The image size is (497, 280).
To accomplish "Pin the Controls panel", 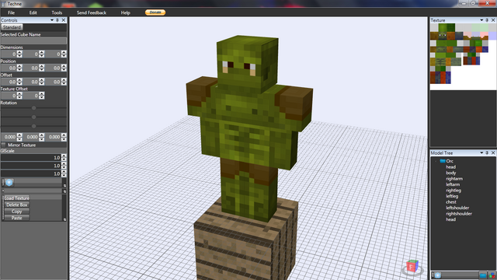I will click(57, 20).
